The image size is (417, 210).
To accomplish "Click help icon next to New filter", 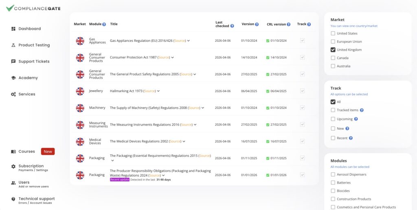I will (x=347, y=129).
